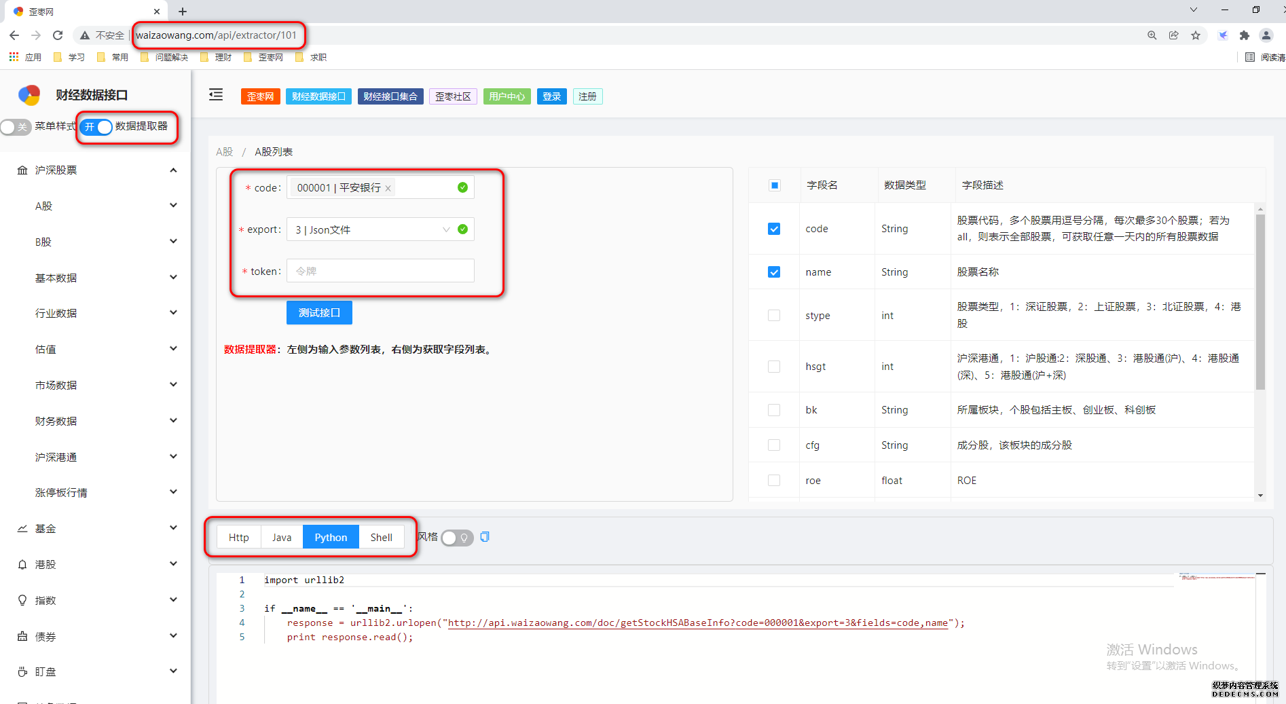Switch to the Java code tab

tap(282, 537)
